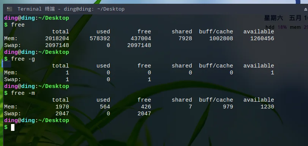
Task: Click Swap free 2097148 in the first output
Action: tap(139, 46)
